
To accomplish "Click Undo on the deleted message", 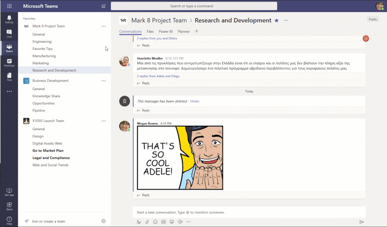I will click(x=195, y=101).
